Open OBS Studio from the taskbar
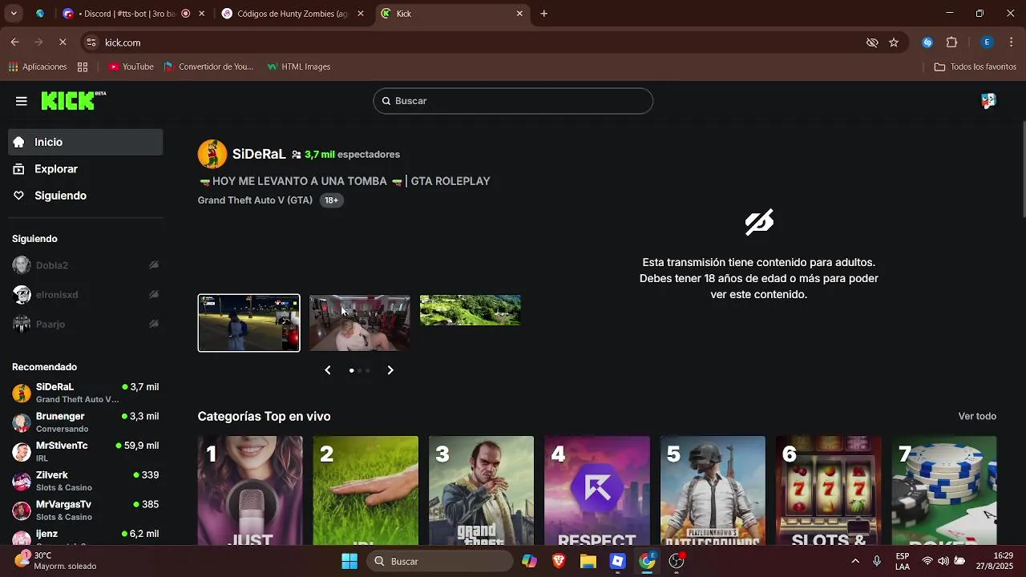 click(x=677, y=561)
